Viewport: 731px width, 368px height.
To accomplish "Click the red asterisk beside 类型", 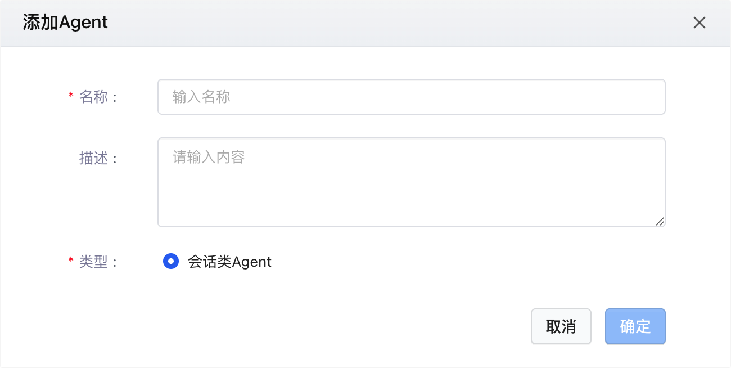I will pos(71,261).
